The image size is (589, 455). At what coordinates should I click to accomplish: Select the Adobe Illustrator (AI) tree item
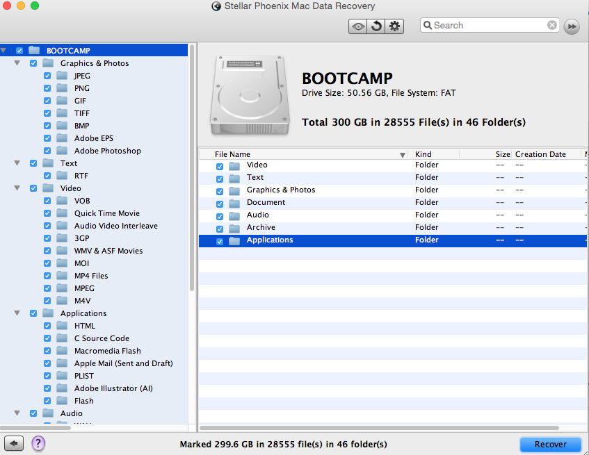tap(113, 388)
